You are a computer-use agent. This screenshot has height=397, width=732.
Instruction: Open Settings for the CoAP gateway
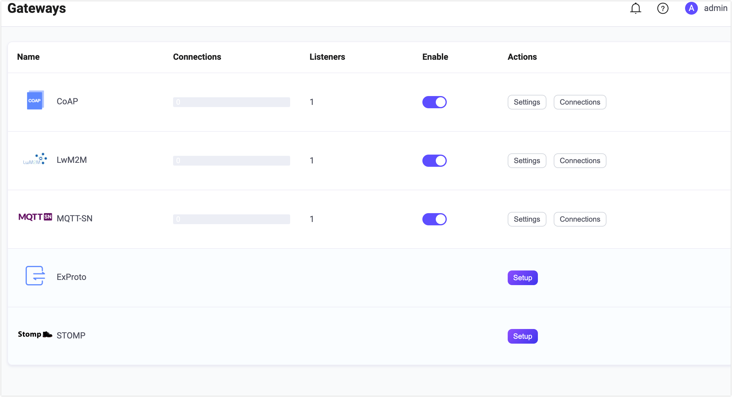point(527,102)
